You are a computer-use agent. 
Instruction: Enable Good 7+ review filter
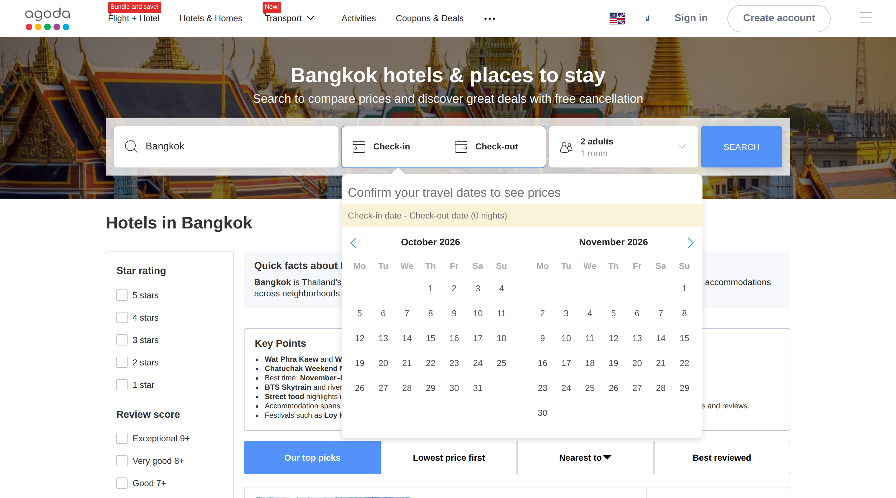122,483
